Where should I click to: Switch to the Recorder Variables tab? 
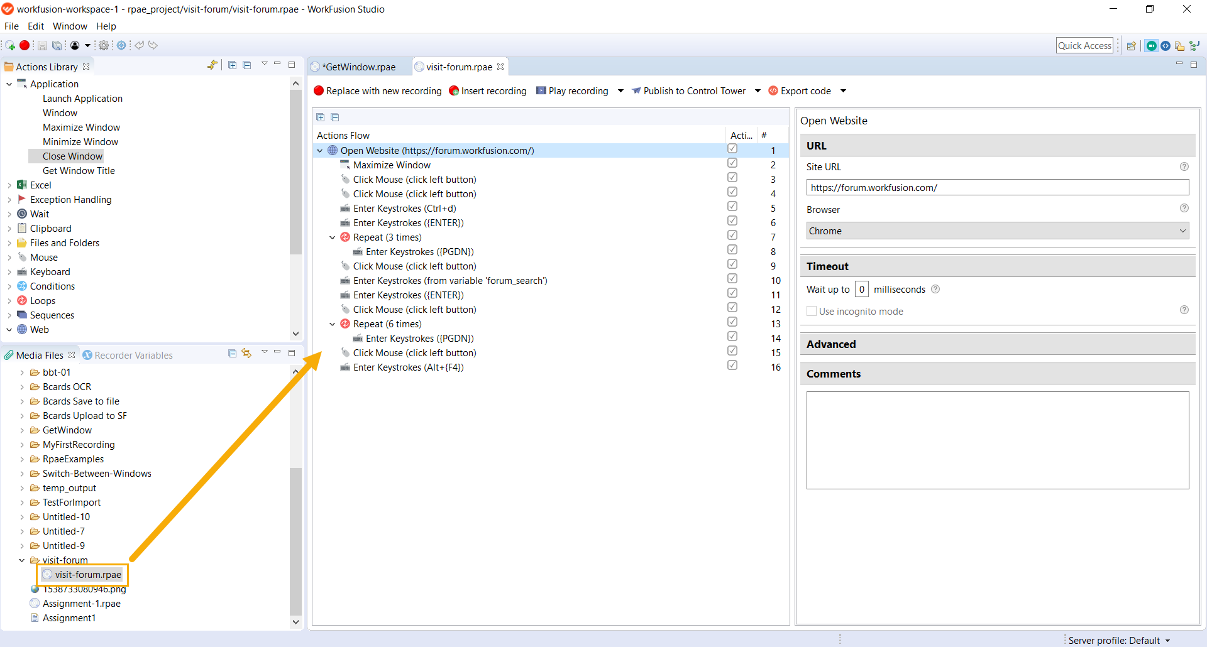tap(128, 355)
